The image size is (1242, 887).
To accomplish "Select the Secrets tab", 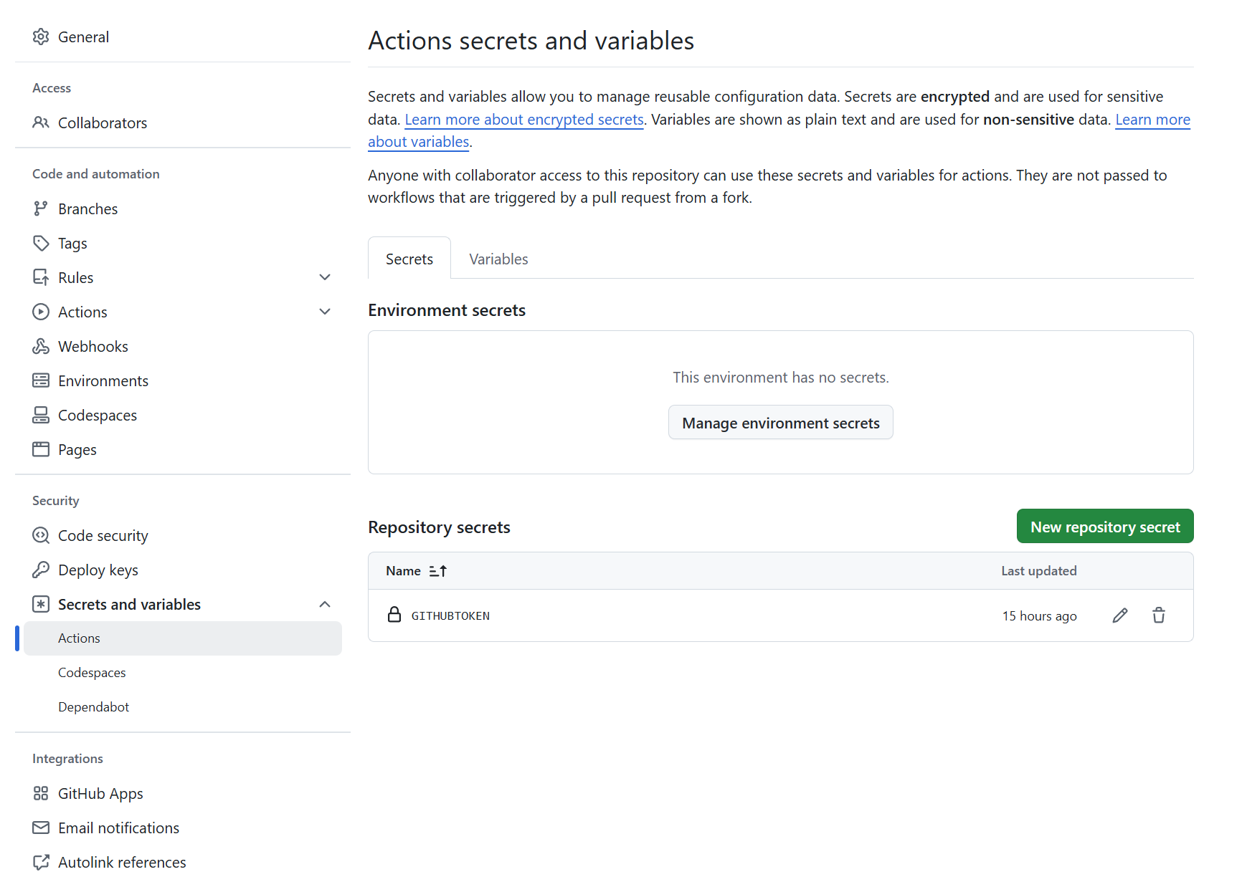I will pyautogui.click(x=409, y=259).
